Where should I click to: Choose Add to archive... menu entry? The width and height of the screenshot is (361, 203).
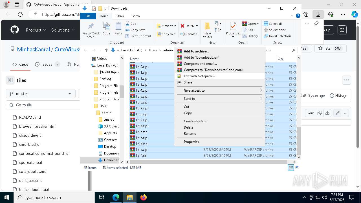pos(219,51)
